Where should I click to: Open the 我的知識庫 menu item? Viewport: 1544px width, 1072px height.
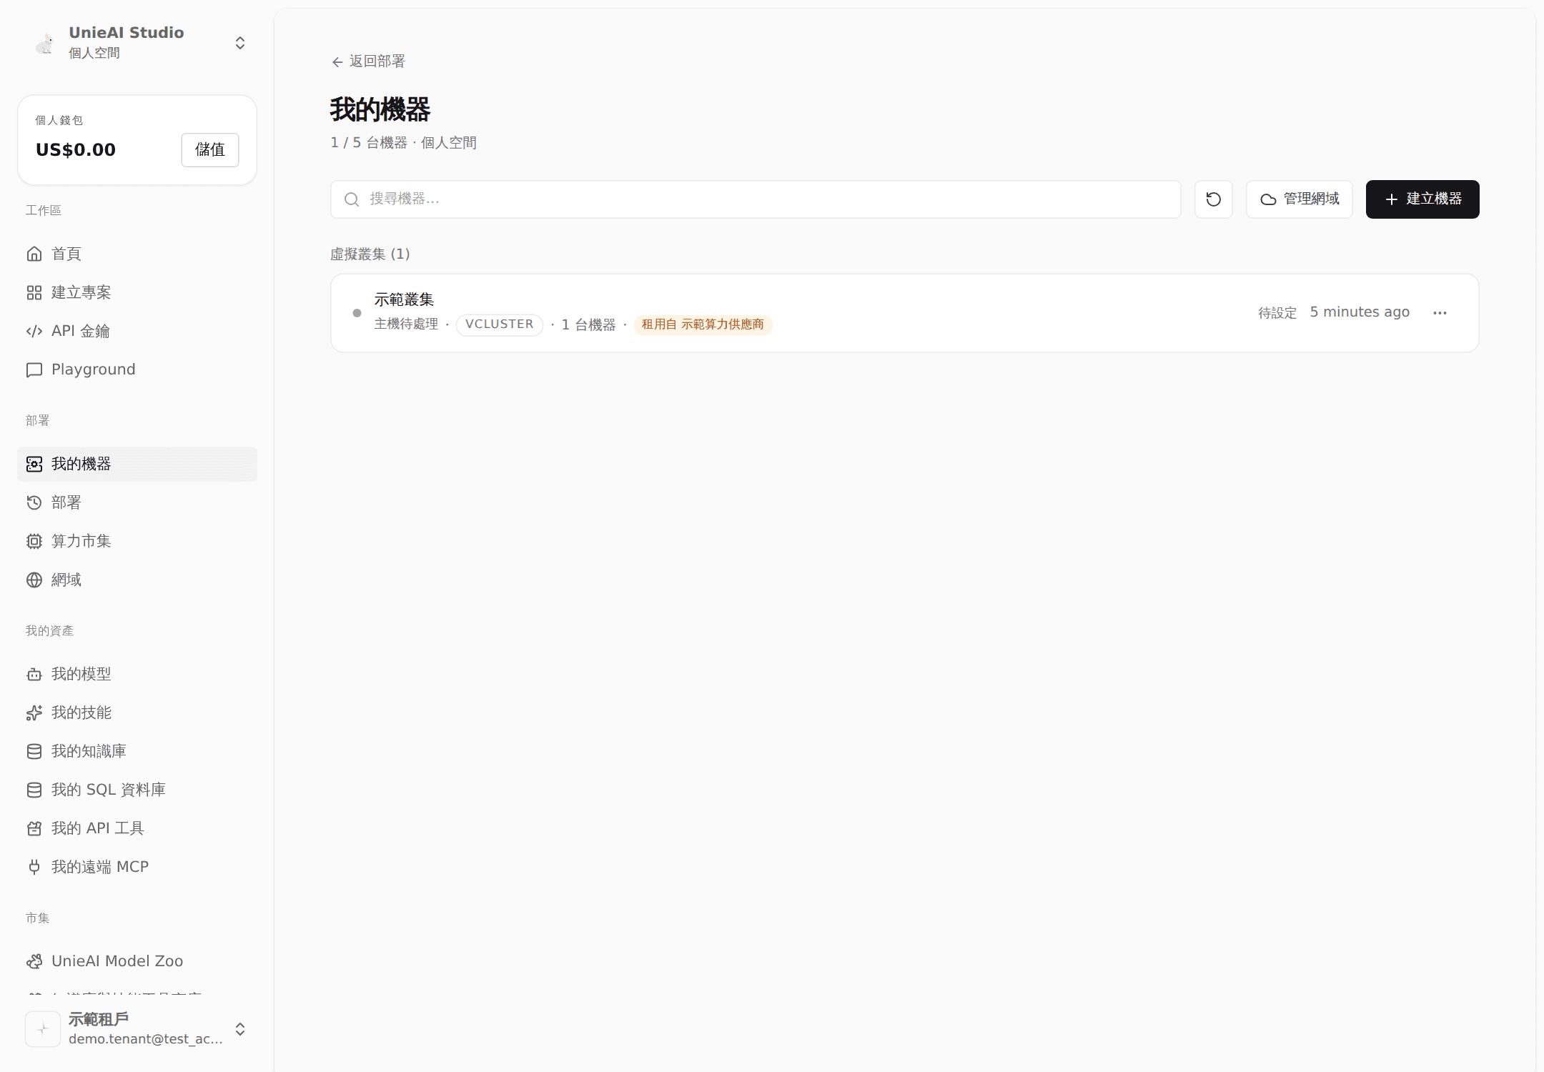coord(137,751)
